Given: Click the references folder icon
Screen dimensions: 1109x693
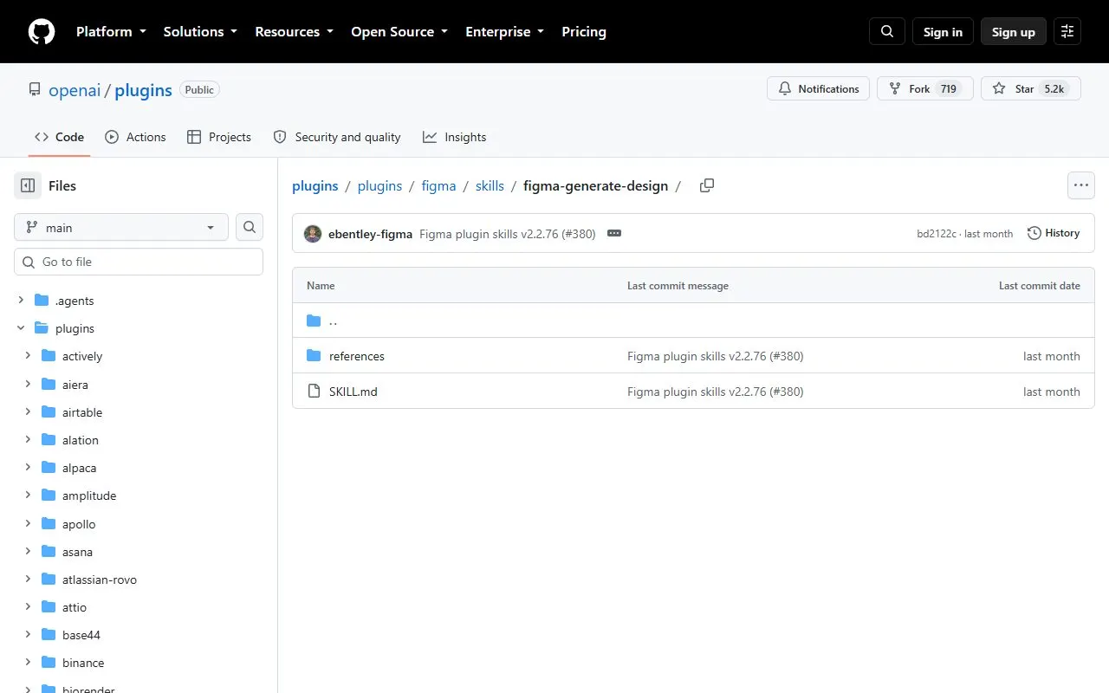Looking at the screenshot, I should (x=314, y=356).
